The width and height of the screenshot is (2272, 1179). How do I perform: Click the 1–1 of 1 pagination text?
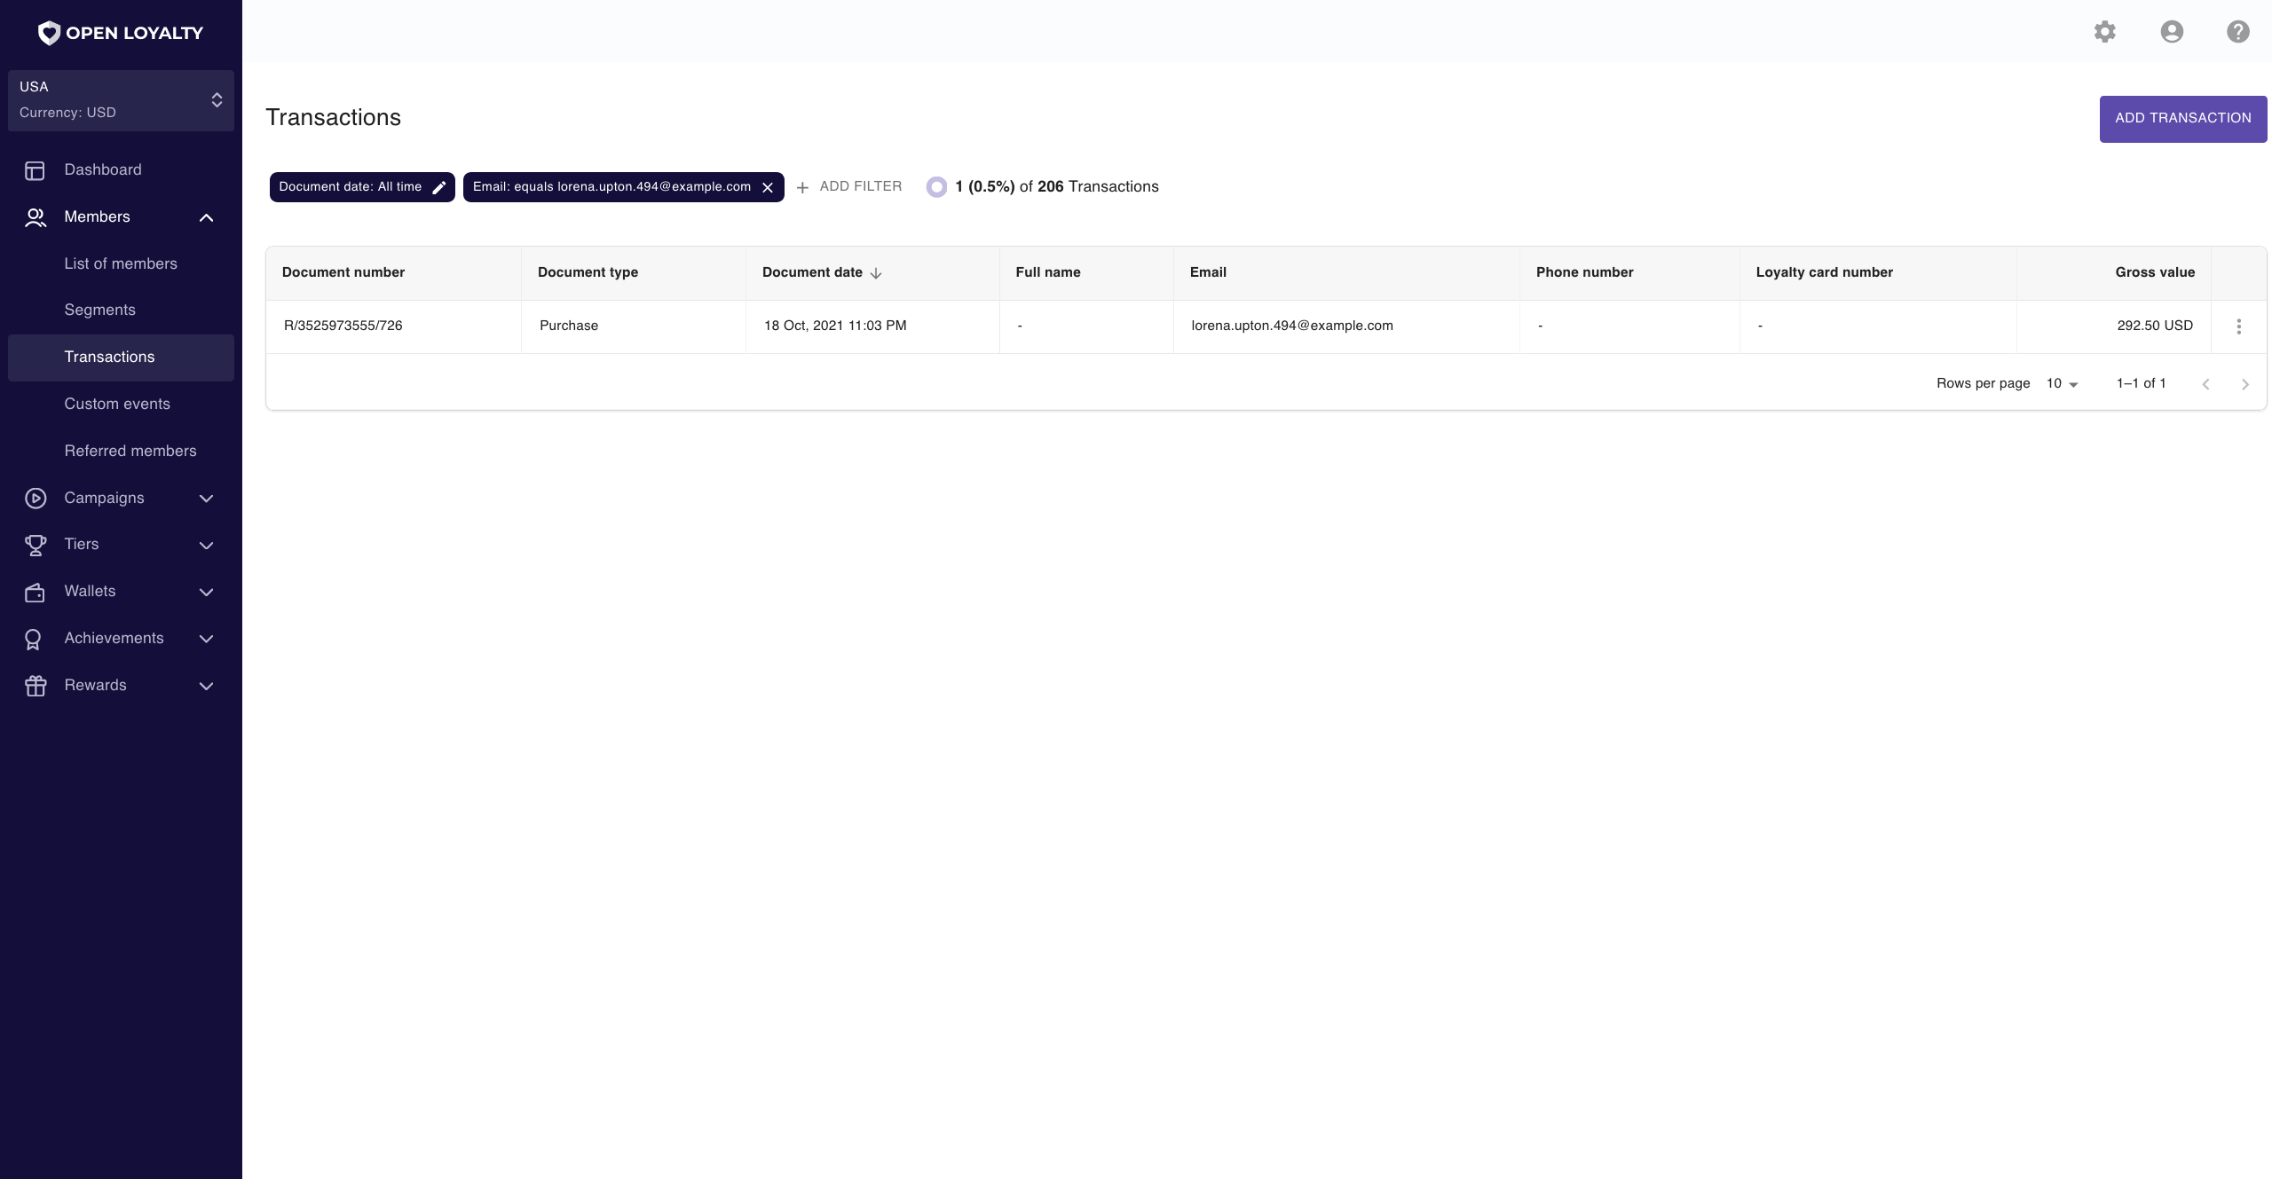(x=2141, y=383)
